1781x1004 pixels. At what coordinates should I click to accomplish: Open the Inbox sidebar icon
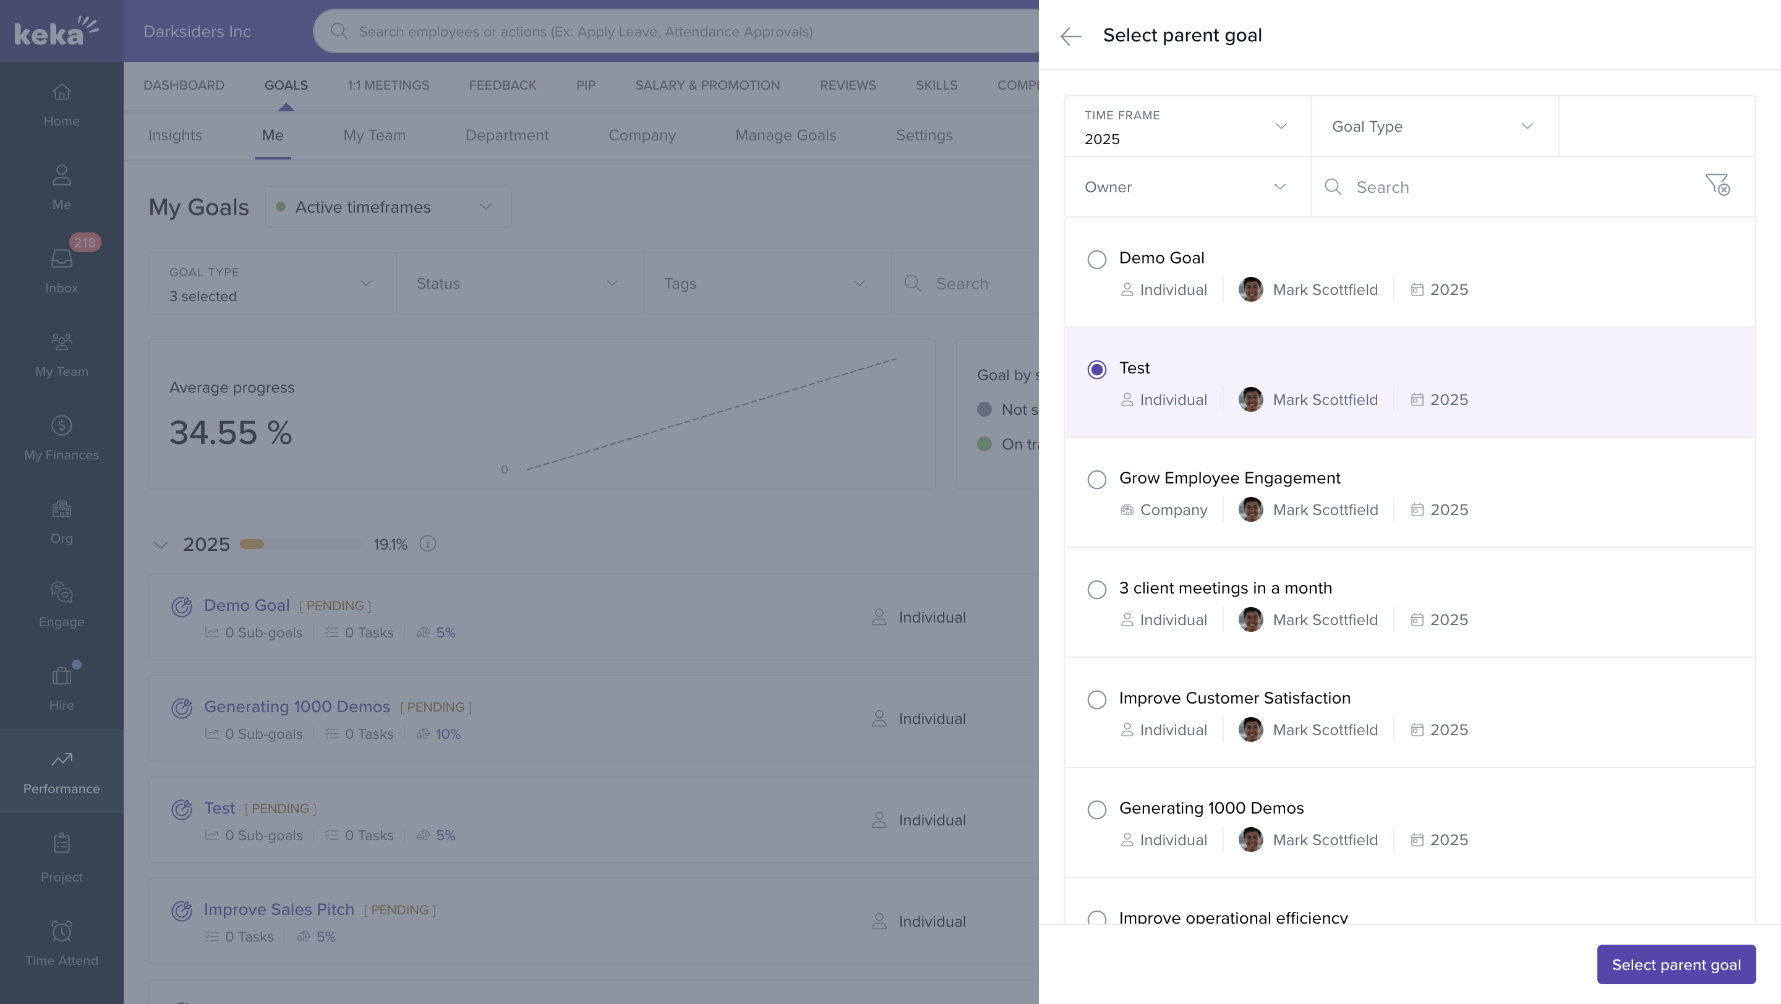click(62, 258)
